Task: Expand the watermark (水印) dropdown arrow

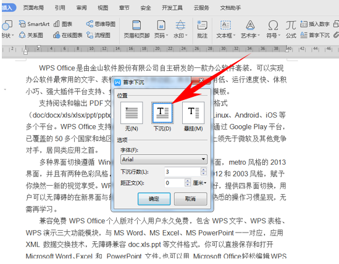Action: [186, 35]
